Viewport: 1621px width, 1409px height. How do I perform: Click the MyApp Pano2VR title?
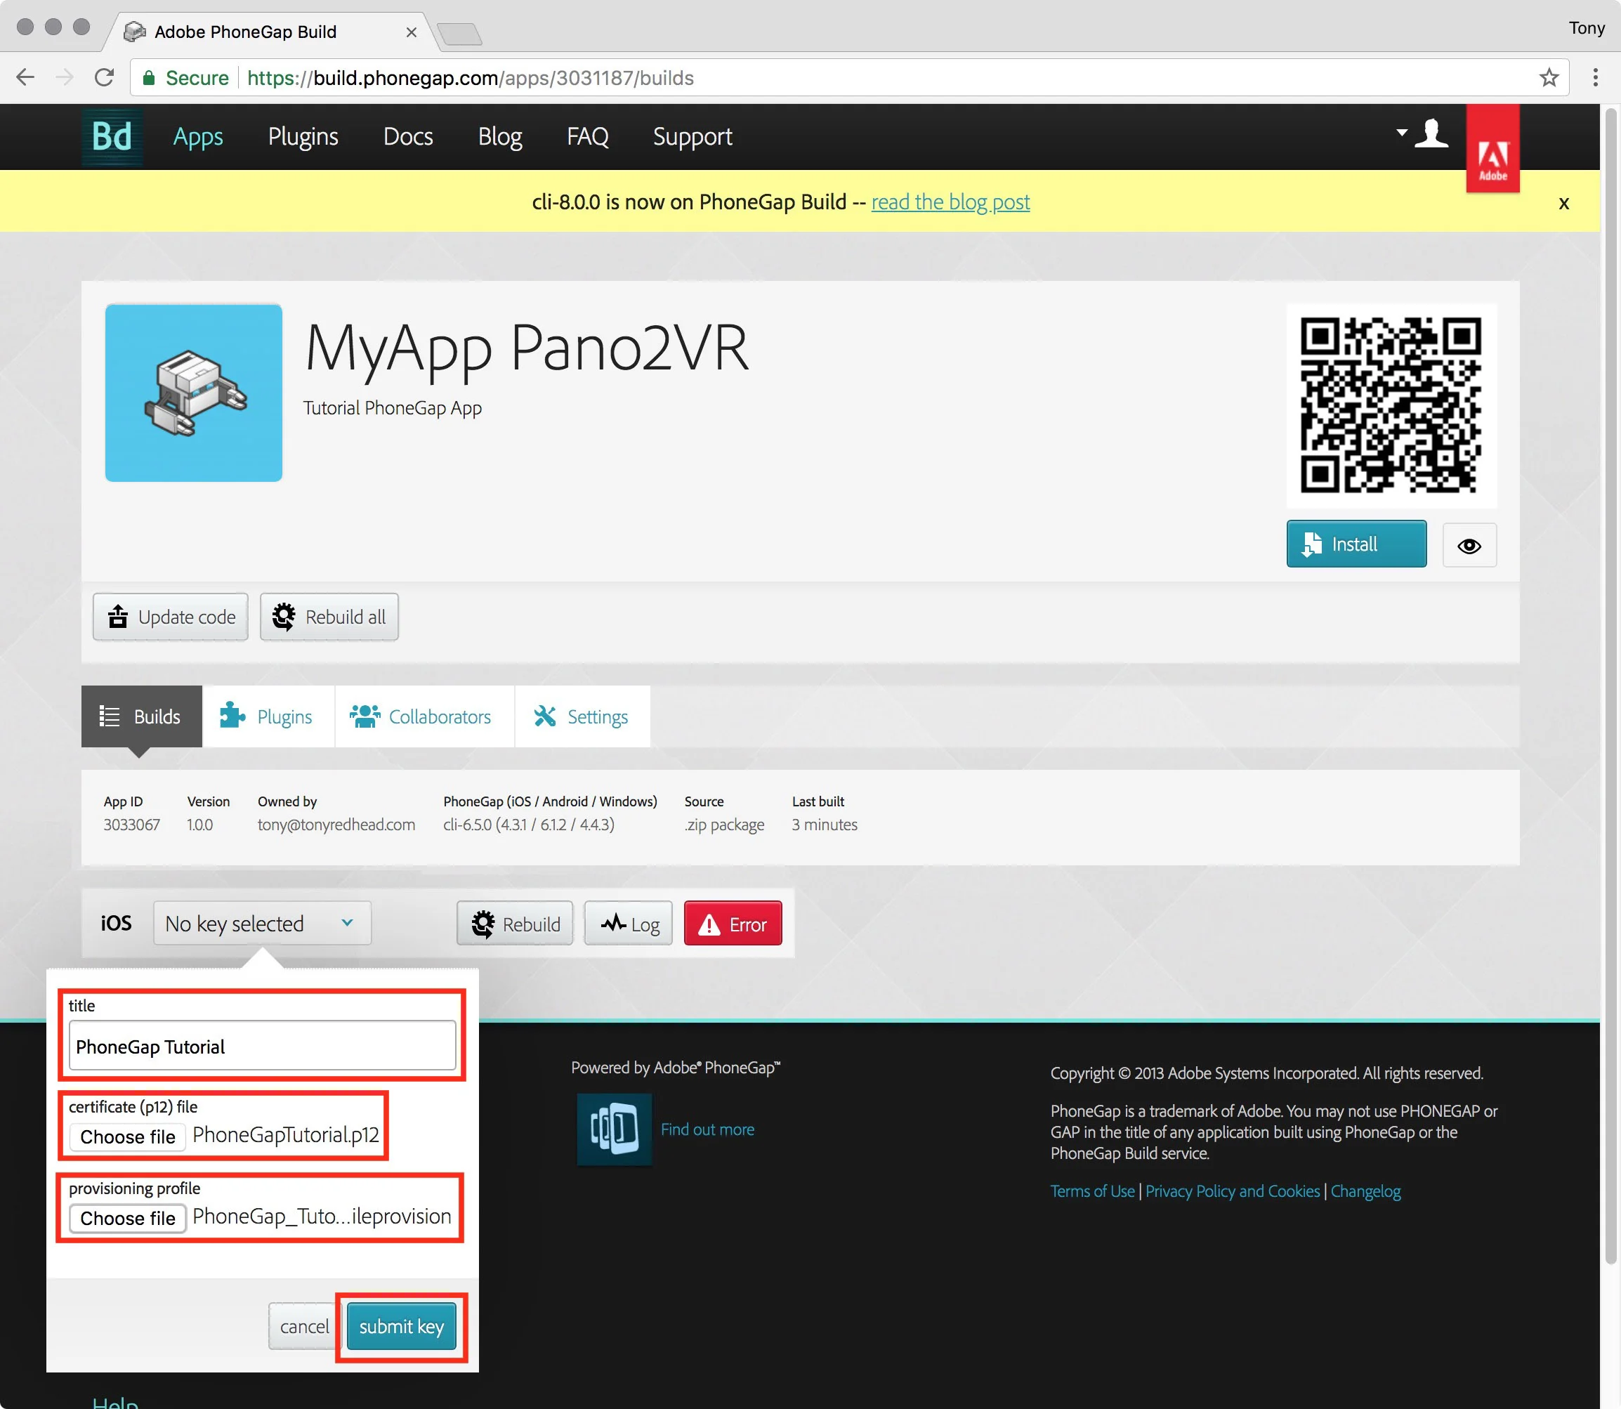pos(526,349)
